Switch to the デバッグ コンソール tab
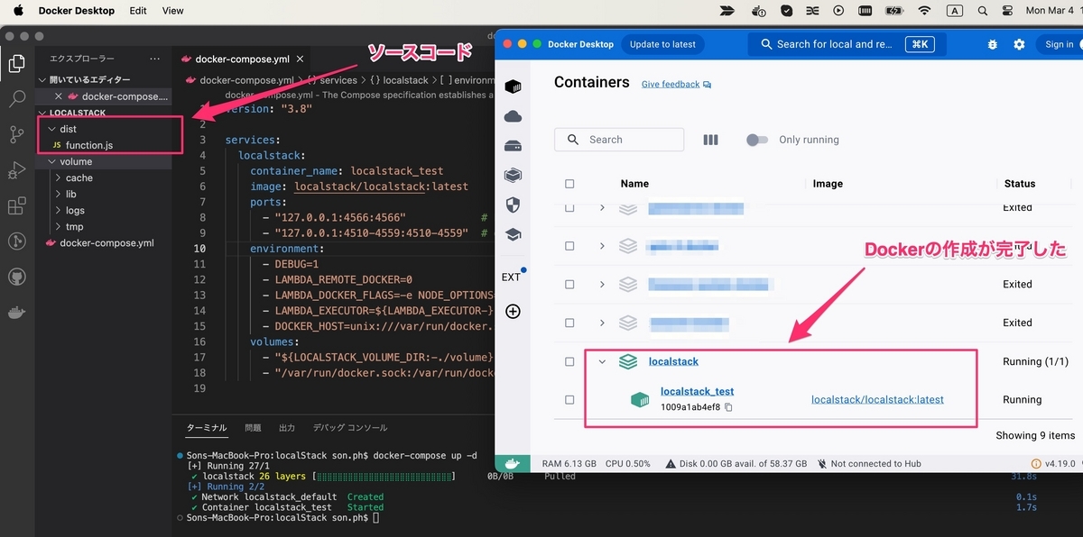The width and height of the screenshot is (1083, 537). tap(350, 427)
